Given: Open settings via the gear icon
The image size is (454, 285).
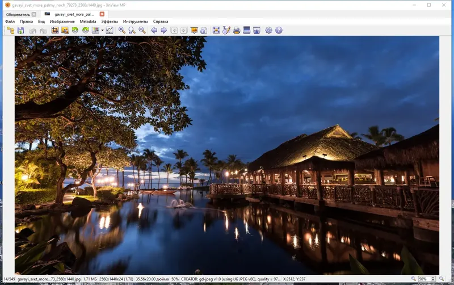Looking at the screenshot, I should pos(268,30).
